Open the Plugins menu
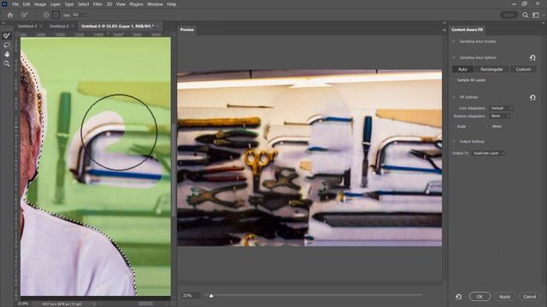 coord(137,4)
